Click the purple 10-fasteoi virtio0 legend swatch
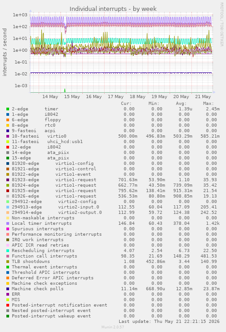Image resolution: width=226 pixels, height=332 pixels. coord(8,136)
